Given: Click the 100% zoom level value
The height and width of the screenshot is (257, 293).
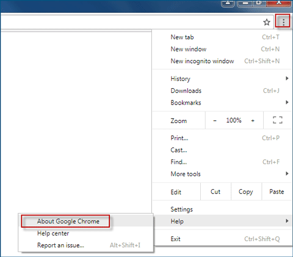Looking at the screenshot, I should (x=234, y=121).
